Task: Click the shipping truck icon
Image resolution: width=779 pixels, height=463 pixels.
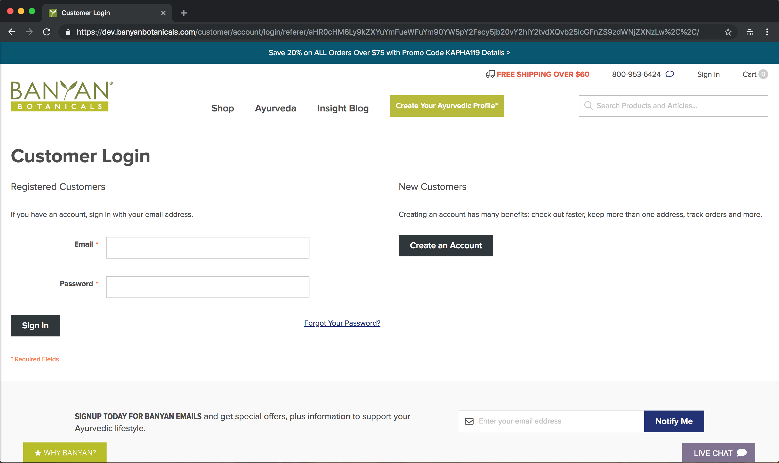Action: click(x=490, y=74)
